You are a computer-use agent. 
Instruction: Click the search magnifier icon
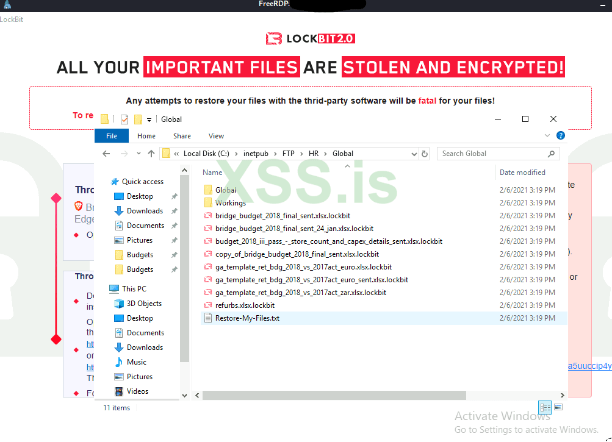click(x=551, y=154)
